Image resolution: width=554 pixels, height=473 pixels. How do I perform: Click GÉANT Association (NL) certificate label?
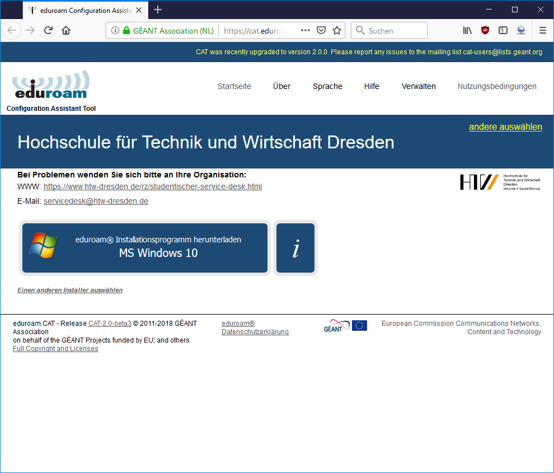173,31
